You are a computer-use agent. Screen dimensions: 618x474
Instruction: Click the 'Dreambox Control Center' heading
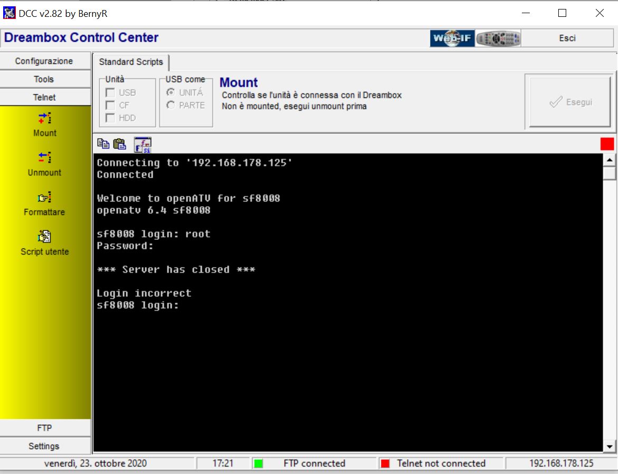click(81, 38)
